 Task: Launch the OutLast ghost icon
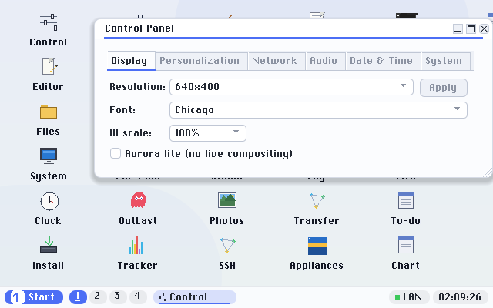138,209
